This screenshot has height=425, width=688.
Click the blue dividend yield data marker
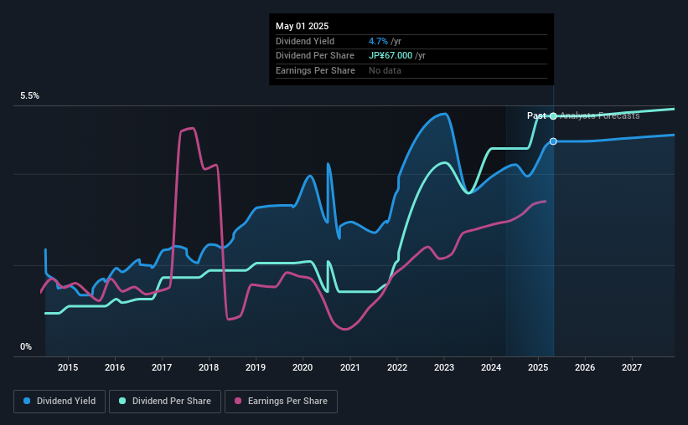point(553,141)
